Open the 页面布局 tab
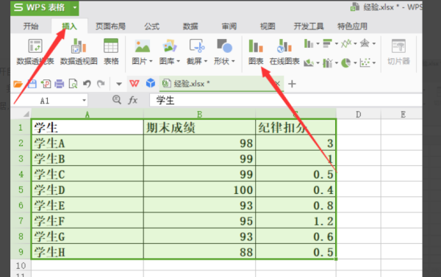Screen dimensions: 441x277 tap(110, 26)
